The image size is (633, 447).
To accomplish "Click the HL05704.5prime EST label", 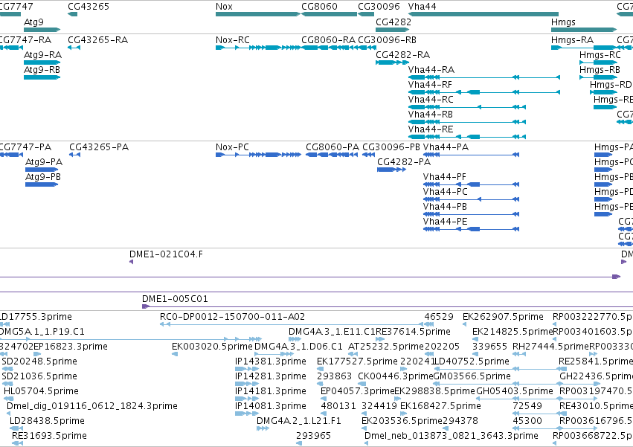I will coord(41,391).
